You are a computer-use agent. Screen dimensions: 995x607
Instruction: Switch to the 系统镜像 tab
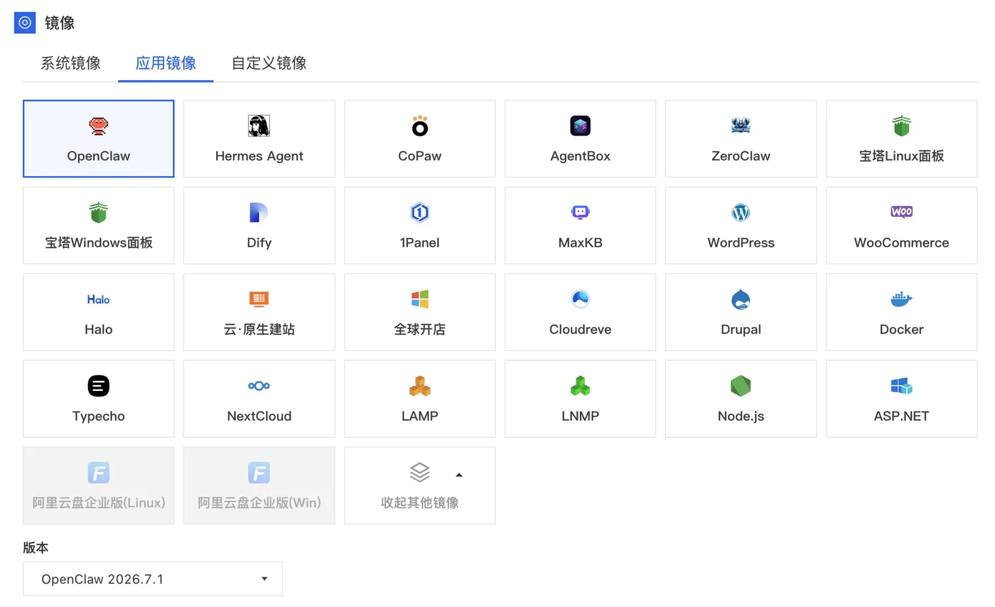click(70, 63)
